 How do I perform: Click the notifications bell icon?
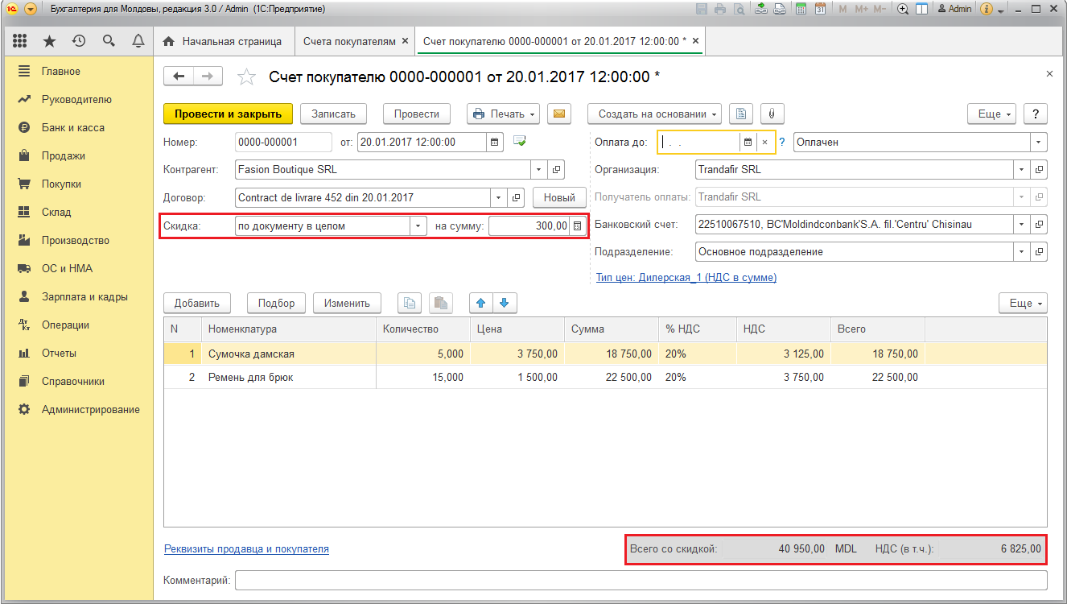(x=138, y=41)
